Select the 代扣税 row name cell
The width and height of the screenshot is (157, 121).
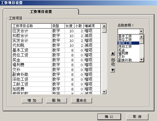pos(32,45)
